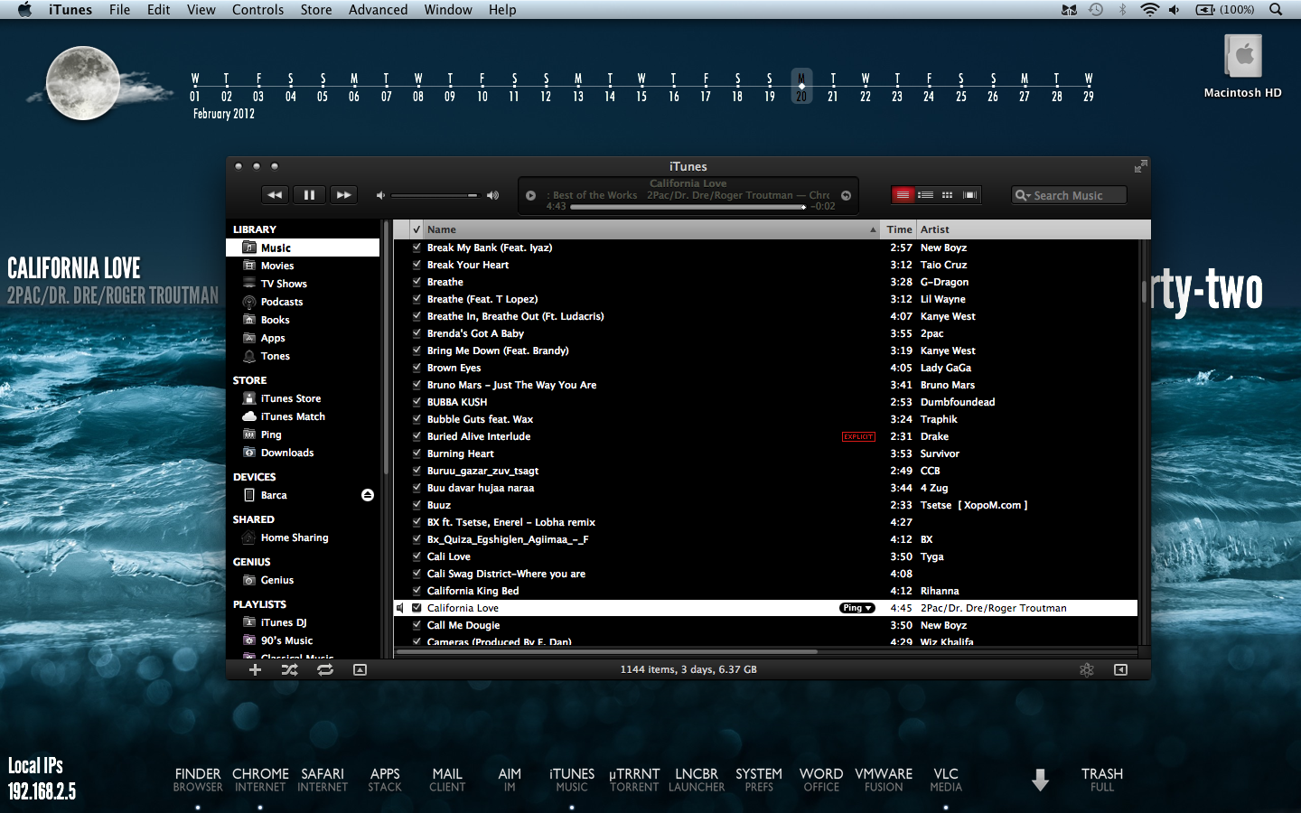This screenshot has height=813, width=1301.
Task: Uncheck the Cali Love checkbox
Action: [417, 556]
